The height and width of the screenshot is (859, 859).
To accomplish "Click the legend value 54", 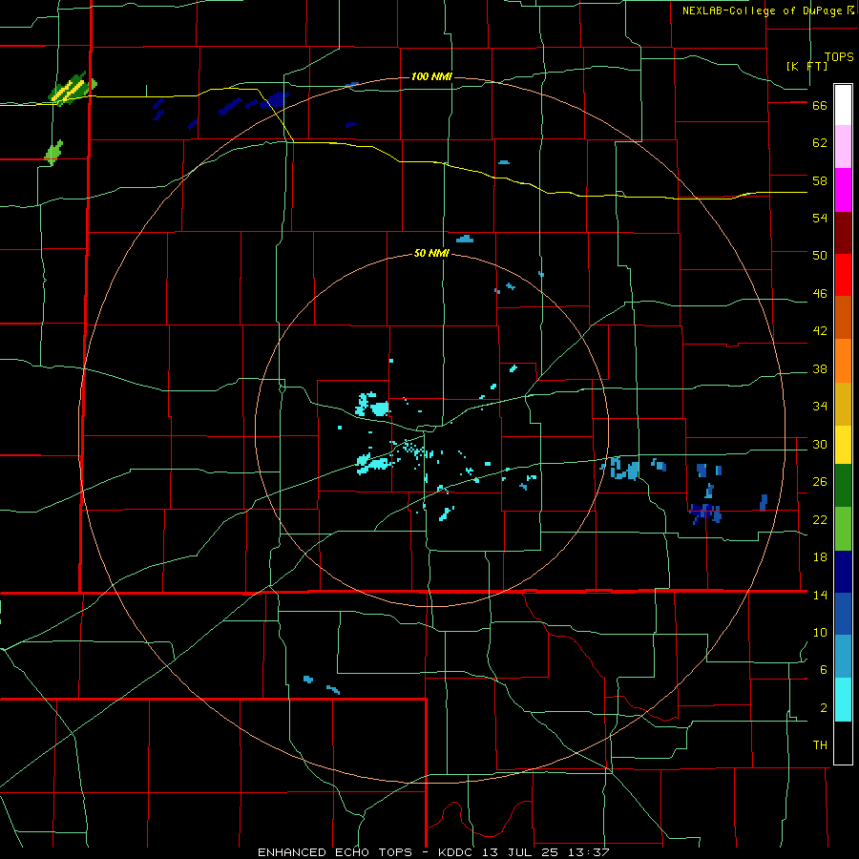I will tap(820, 218).
